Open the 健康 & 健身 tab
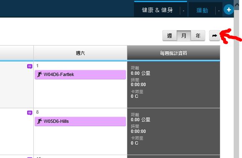 coord(157,10)
